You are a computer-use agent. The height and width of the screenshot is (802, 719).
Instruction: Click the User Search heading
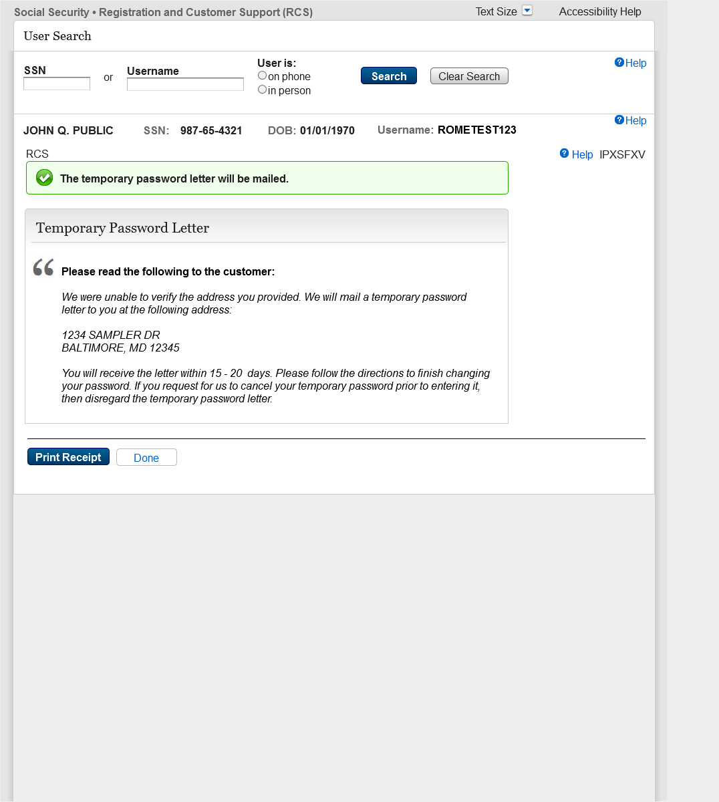click(57, 36)
